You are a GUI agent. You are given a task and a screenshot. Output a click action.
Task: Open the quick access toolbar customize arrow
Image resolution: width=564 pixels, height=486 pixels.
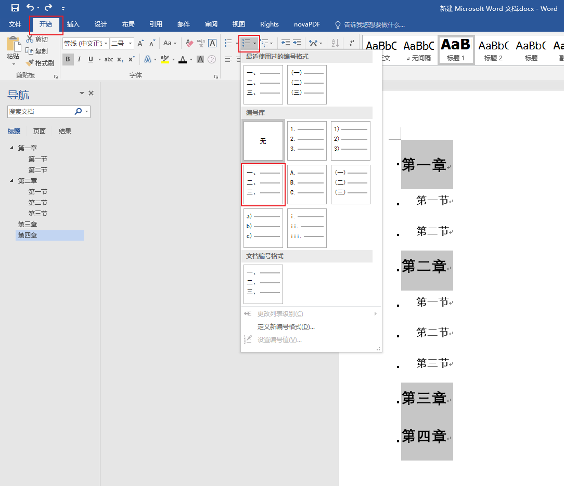point(63,8)
